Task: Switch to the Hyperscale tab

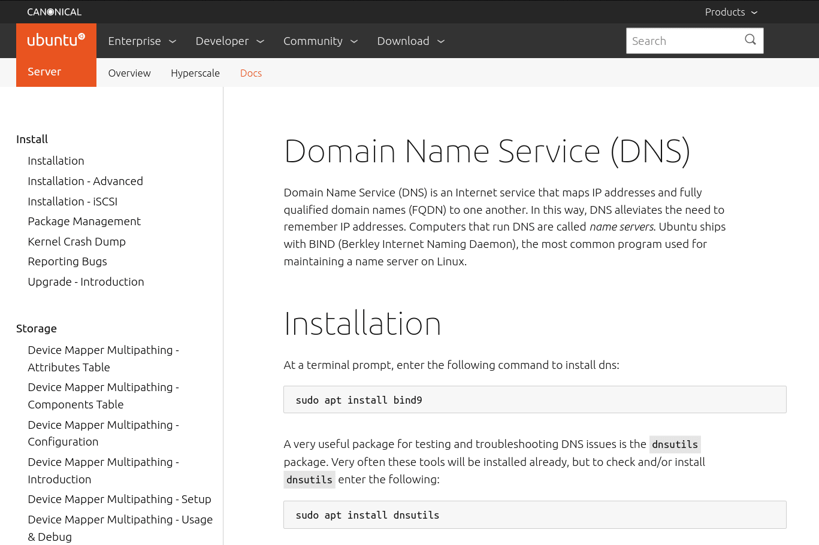Action: coord(195,73)
